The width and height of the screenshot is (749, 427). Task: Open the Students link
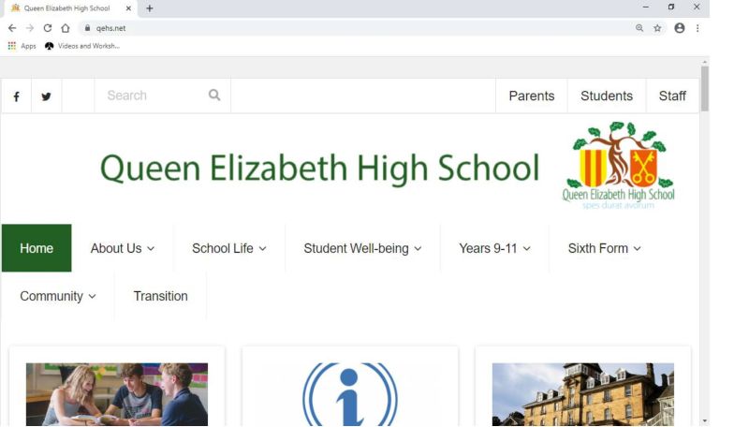[x=607, y=96]
